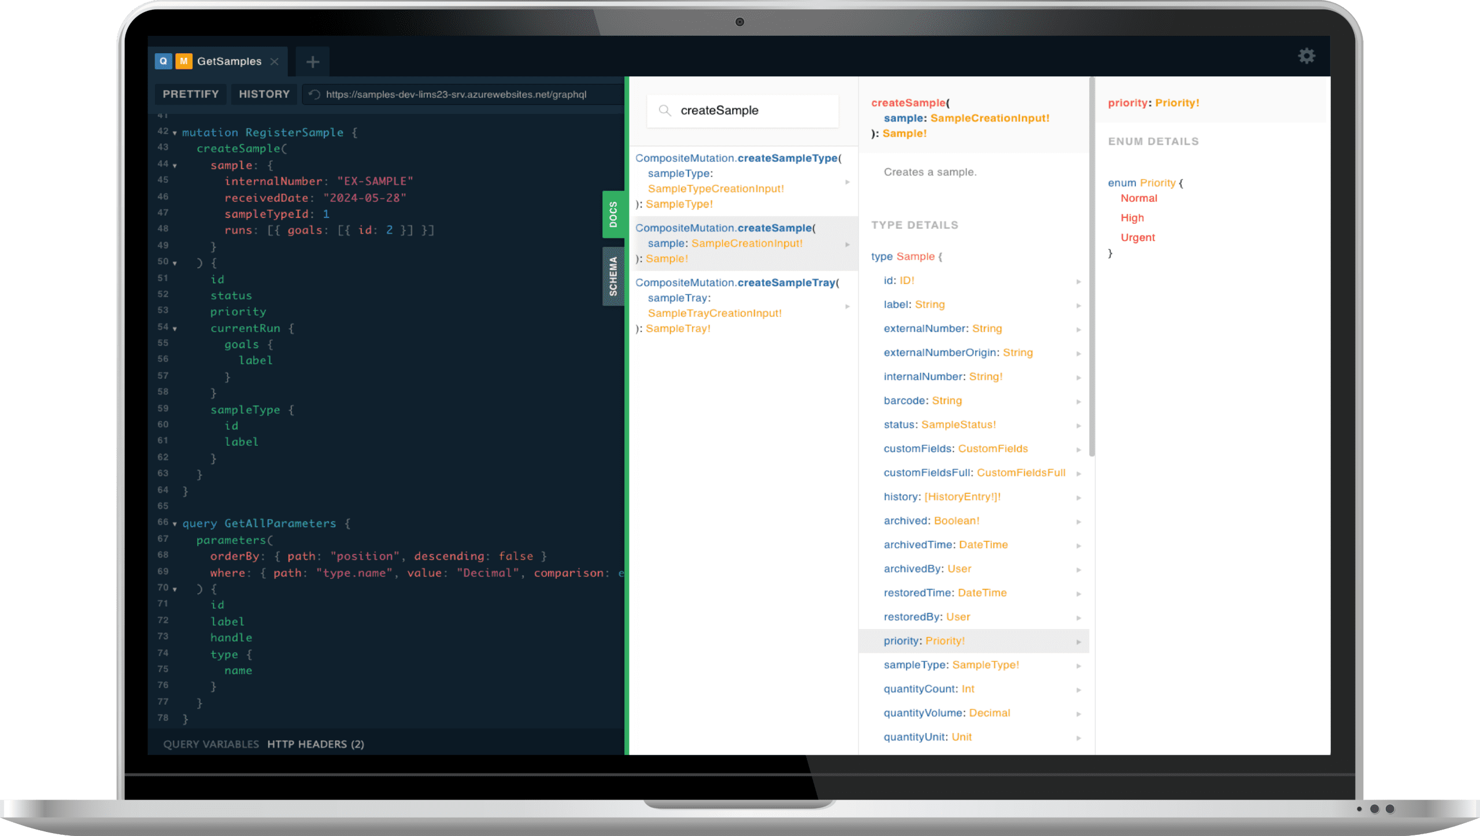This screenshot has width=1480, height=836.
Task: Click the search magnifier icon
Action: 665,110
